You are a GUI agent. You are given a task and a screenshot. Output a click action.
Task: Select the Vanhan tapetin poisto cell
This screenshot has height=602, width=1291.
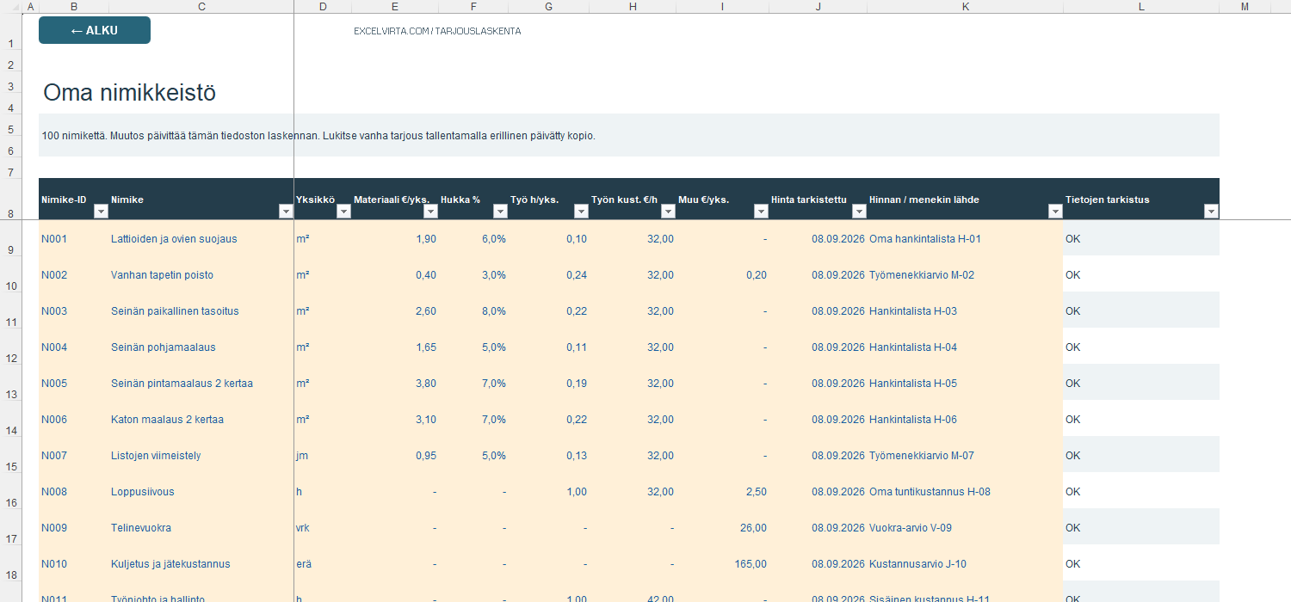201,275
